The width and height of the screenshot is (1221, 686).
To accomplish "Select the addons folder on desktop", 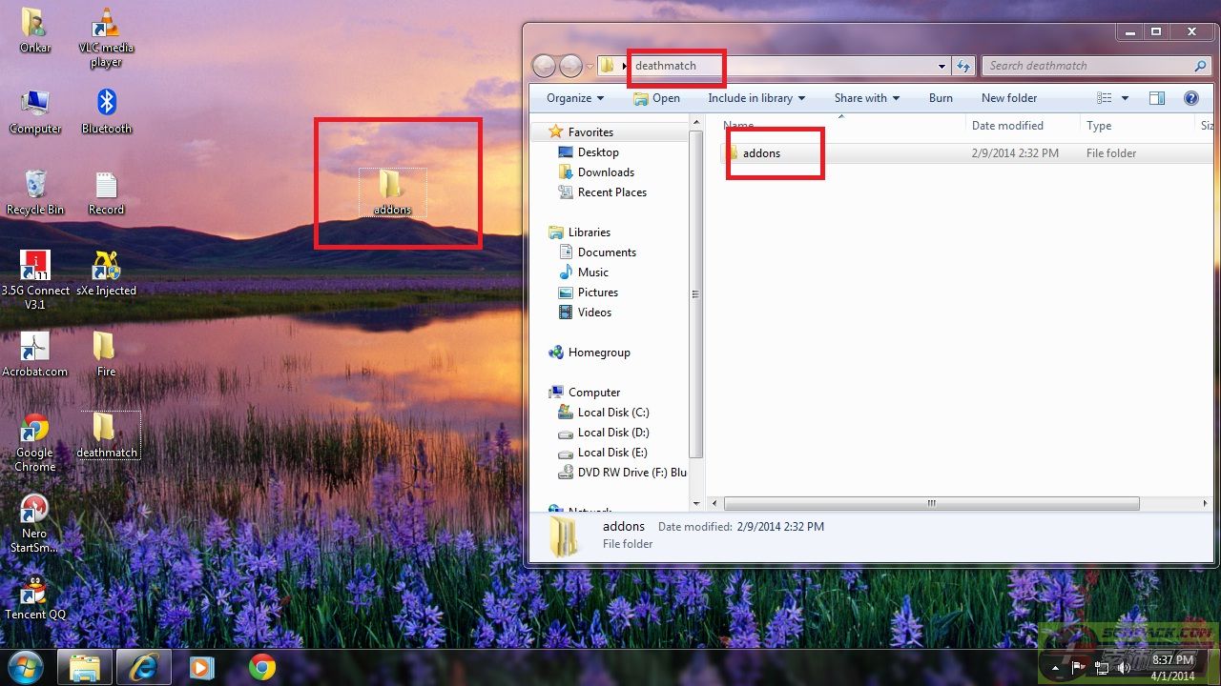I will click(x=392, y=189).
